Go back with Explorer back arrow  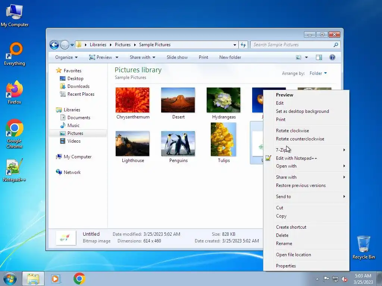tap(54, 45)
